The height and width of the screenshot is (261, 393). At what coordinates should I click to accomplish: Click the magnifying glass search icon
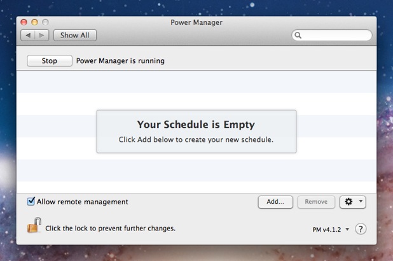point(298,35)
